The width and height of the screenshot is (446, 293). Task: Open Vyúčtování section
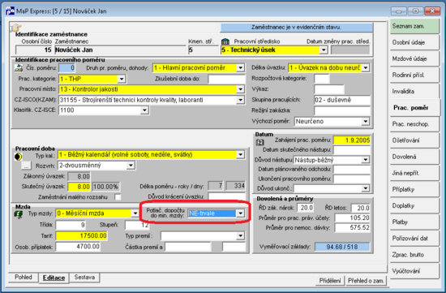click(414, 271)
